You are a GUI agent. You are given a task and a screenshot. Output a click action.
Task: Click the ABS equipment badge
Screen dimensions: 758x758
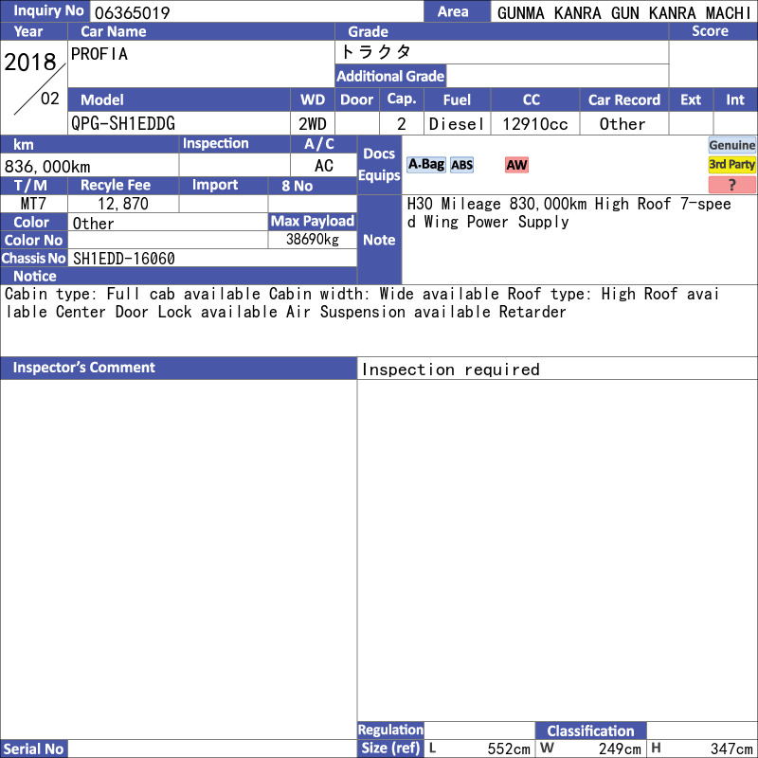click(x=461, y=165)
